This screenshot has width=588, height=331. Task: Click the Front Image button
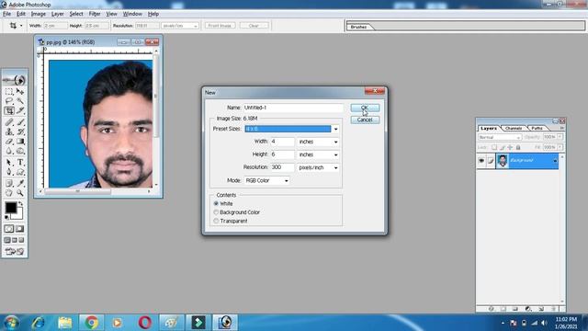(x=220, y=26)
